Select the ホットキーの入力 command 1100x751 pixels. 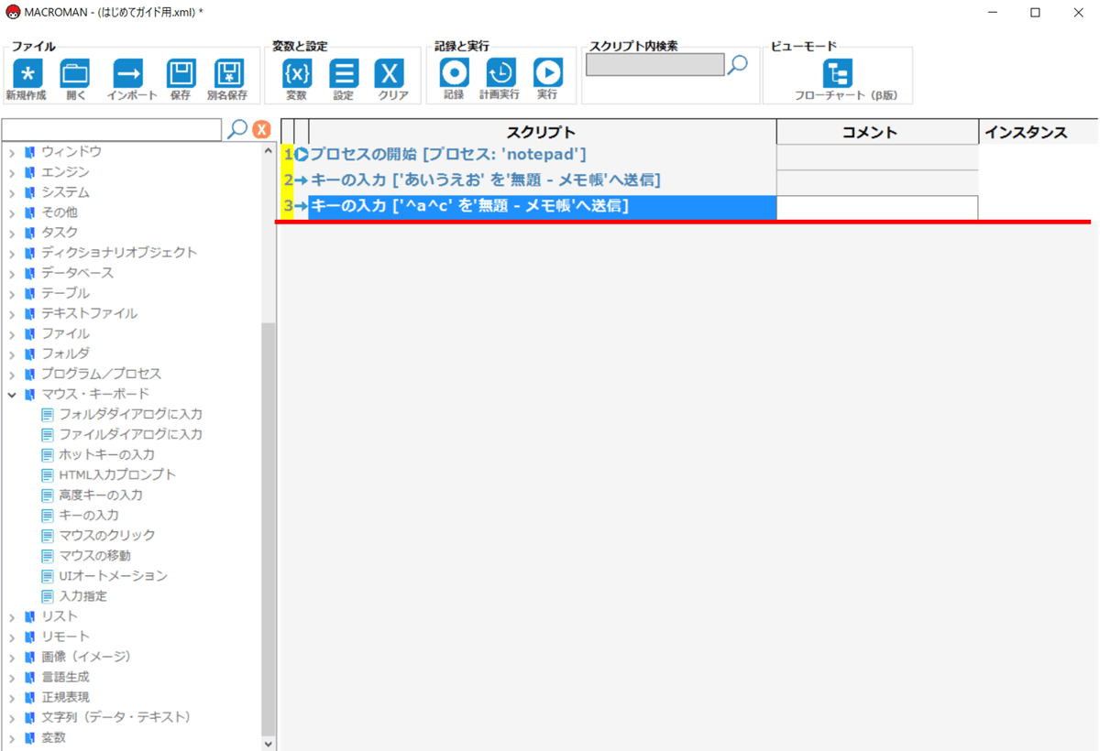coord(106,454)
